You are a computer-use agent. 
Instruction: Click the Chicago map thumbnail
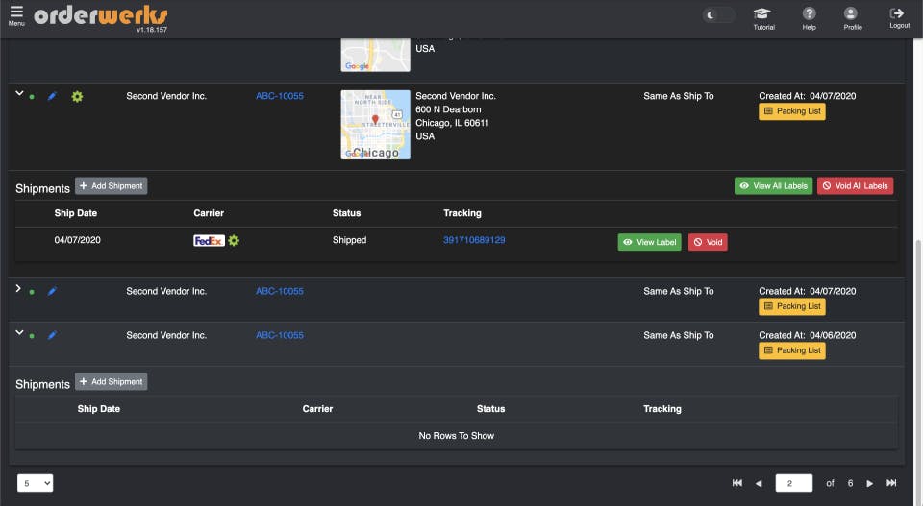pyautogui.click(x=375, y=125)
